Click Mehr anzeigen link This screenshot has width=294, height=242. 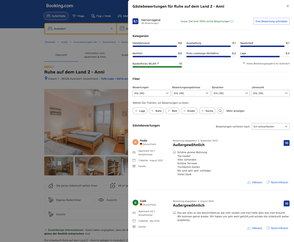(x=235, y=111)
